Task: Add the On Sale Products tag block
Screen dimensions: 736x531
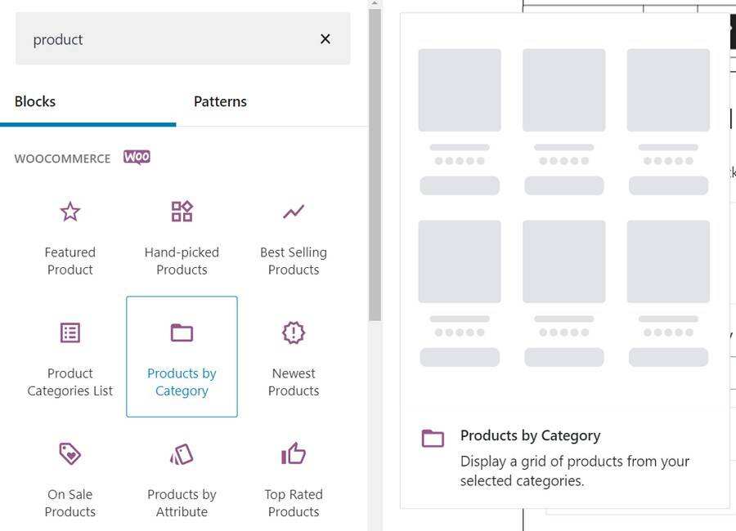Action: [70, 478]
